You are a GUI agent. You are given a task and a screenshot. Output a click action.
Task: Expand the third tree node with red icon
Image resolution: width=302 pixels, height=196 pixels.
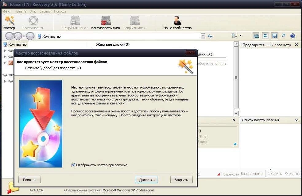click(5, 63)
